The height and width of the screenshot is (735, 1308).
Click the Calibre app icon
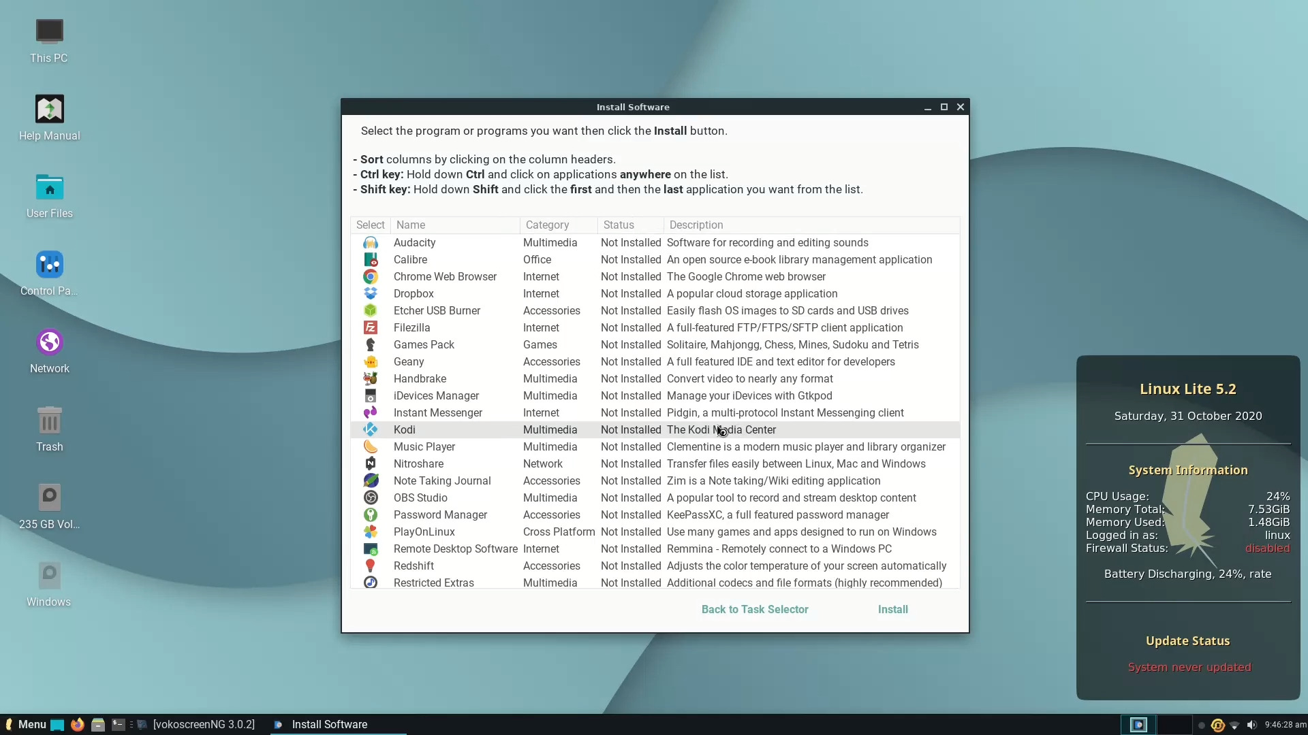(371, 260)
